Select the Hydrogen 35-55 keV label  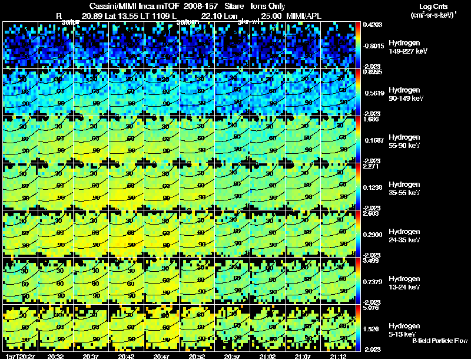tap(404, 189)
